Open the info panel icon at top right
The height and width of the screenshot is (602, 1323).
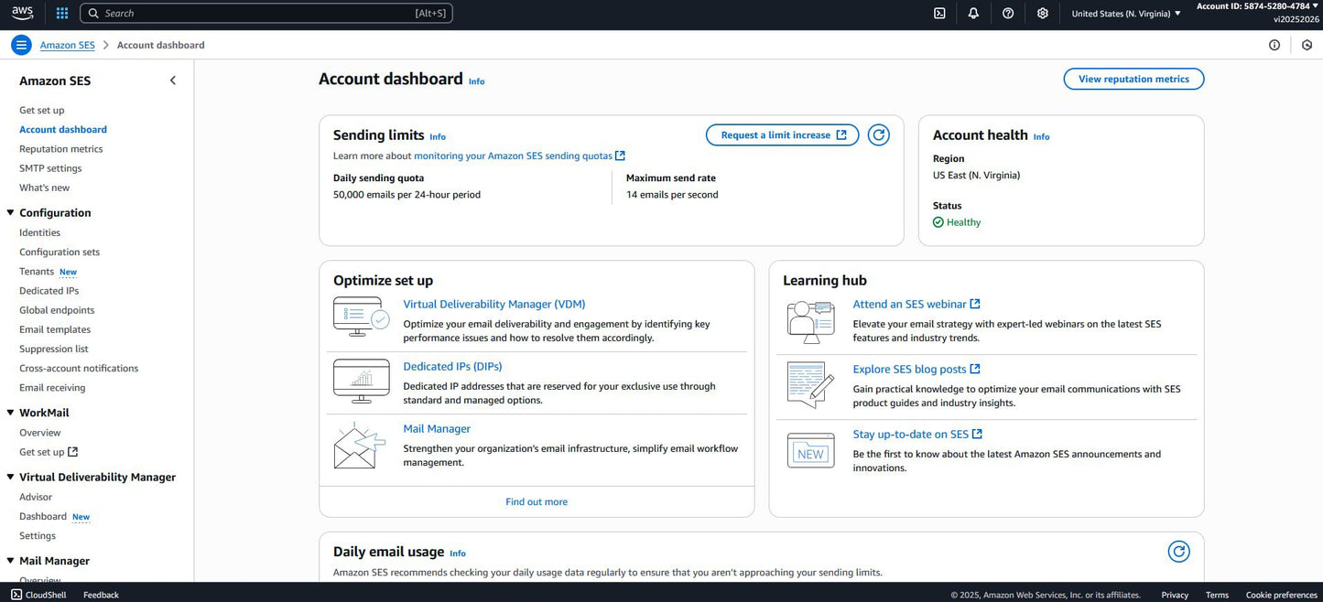1274,45
